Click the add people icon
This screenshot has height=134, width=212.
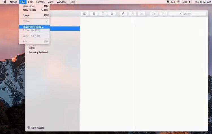coord(154,14)
